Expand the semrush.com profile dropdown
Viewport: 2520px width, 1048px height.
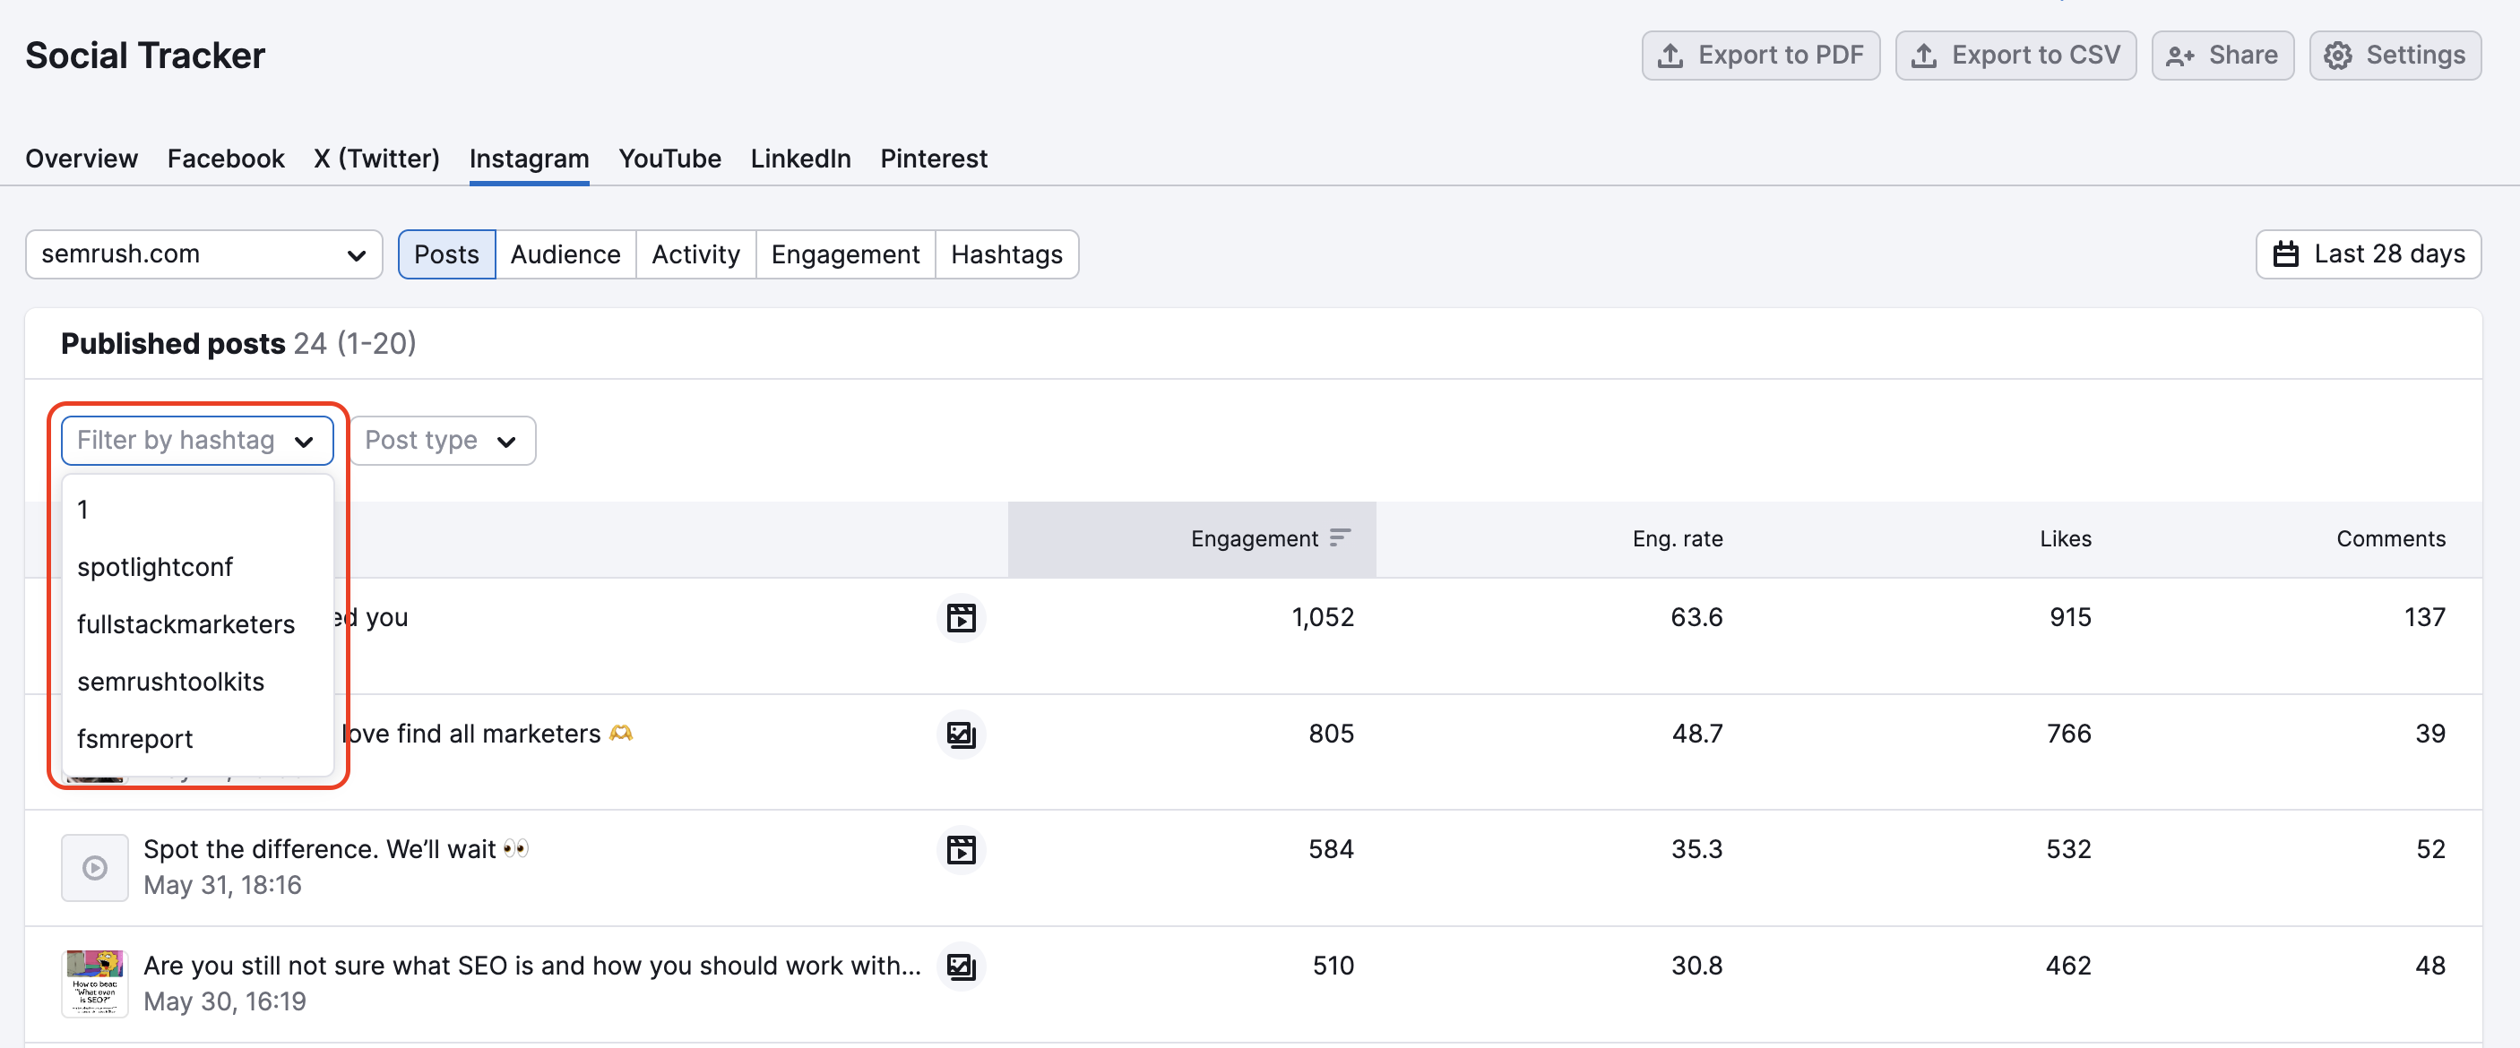click(x=203, y=254)
